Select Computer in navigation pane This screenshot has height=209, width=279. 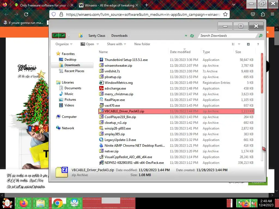pos(69,116)
